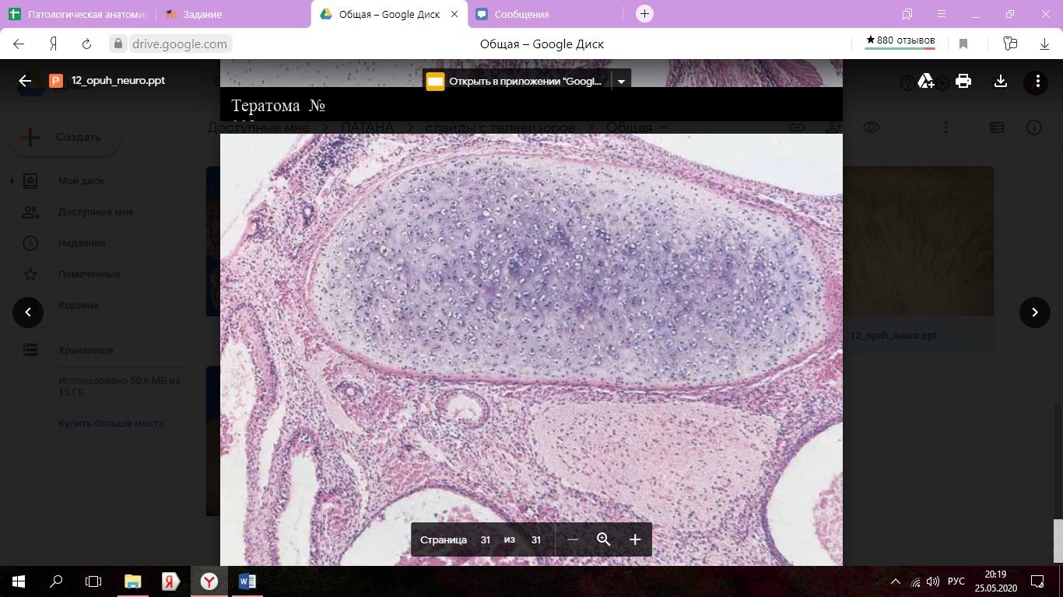Bookmark this page
This screenshot has height=597, width=1063.
963,44
